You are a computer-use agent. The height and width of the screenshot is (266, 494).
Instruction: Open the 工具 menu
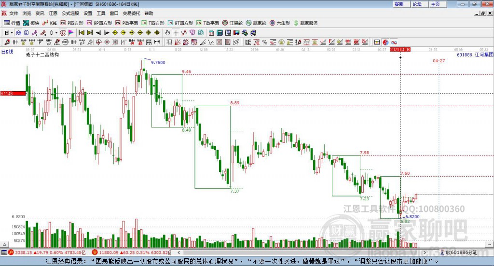101,13
